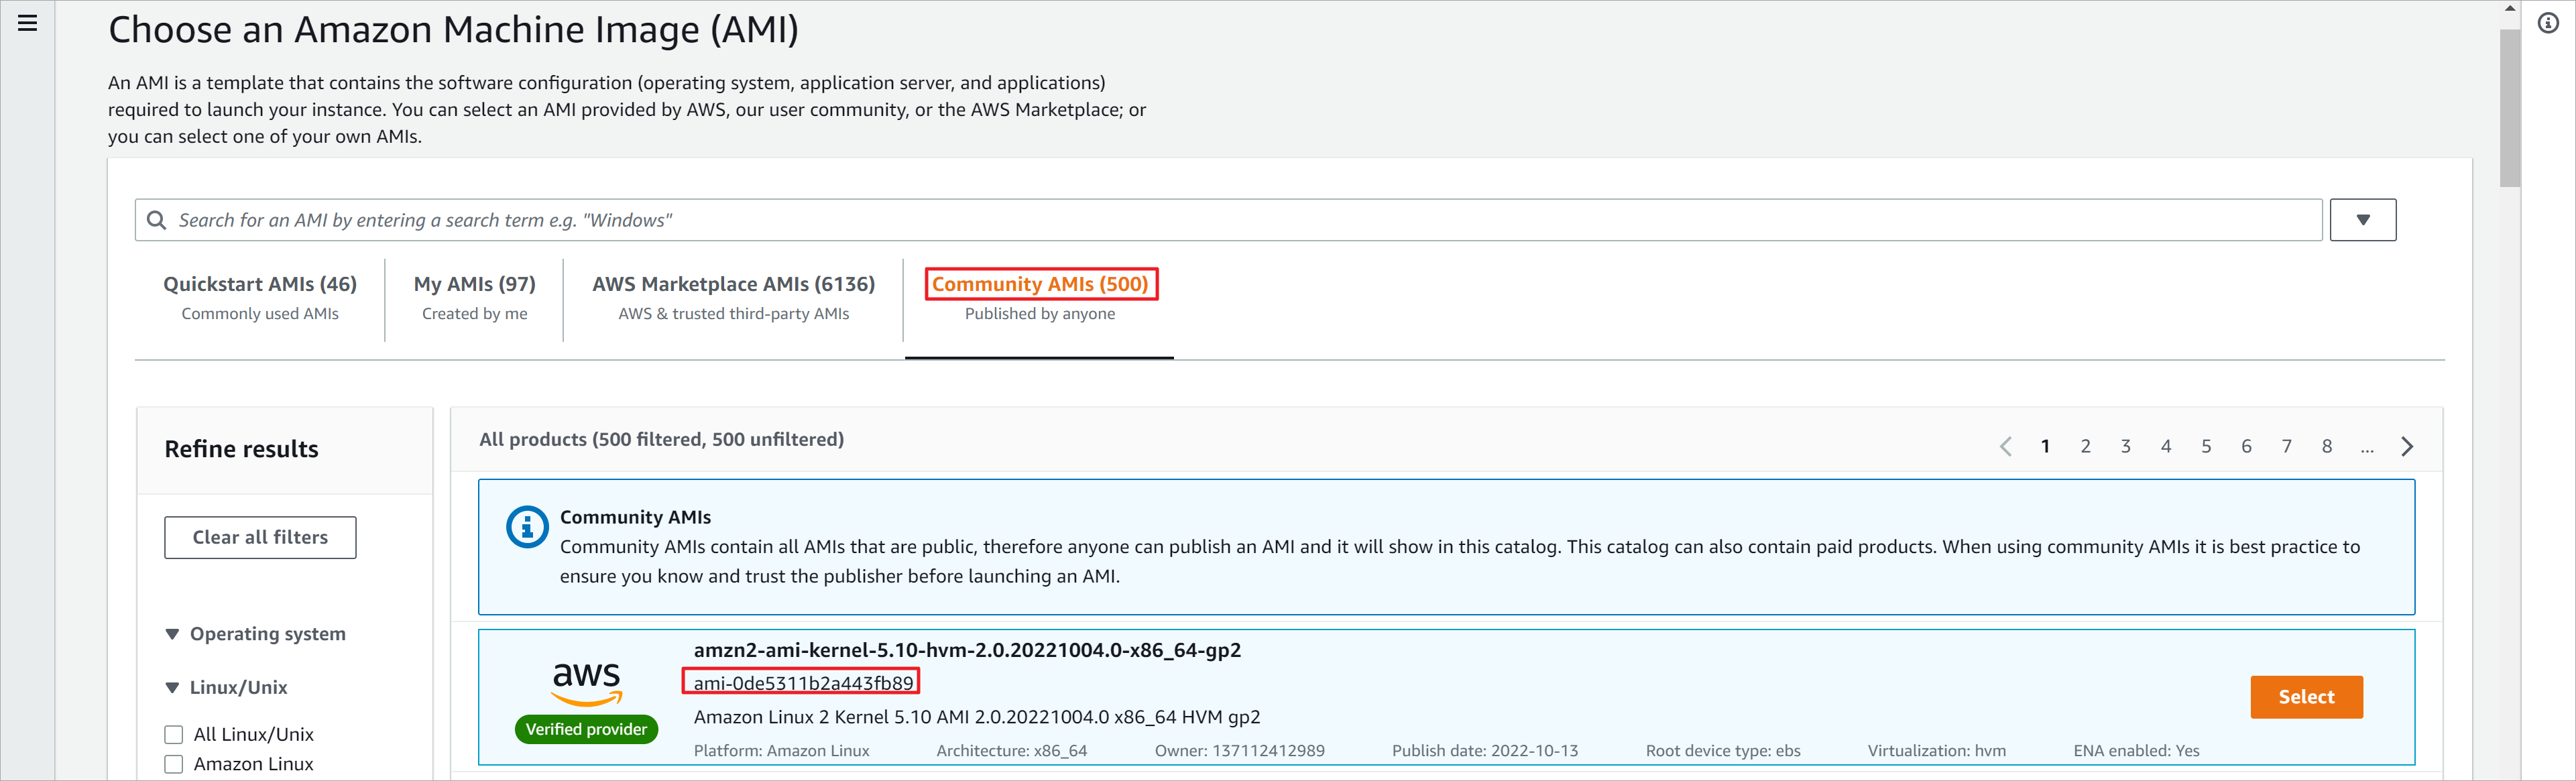The width and height of the screenshot is (2576, 781).
Task: Check the All Linux/Unix checkbox
Action: coord(174,735)
